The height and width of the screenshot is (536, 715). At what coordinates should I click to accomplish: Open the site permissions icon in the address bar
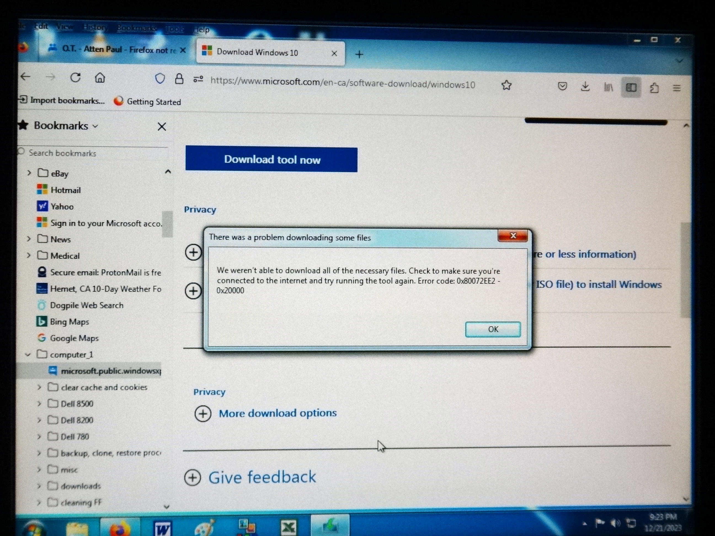(198, 79)
